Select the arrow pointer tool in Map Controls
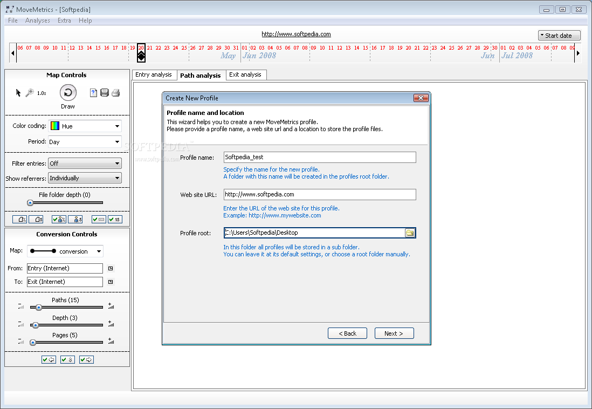 18,93
